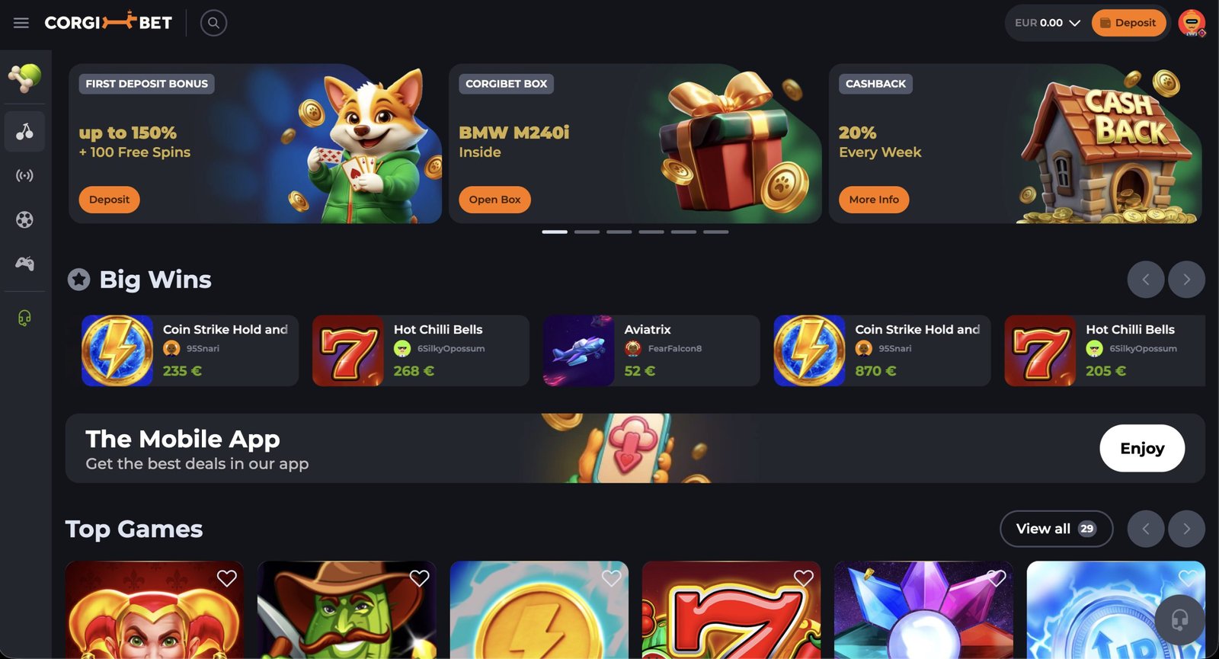Favorite the red seven game heart
This screenshot has height=659, width=1219.
(x=803, y=578)
